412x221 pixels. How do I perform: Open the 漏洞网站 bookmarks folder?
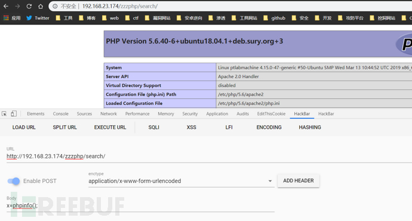(x=158, y=18)
